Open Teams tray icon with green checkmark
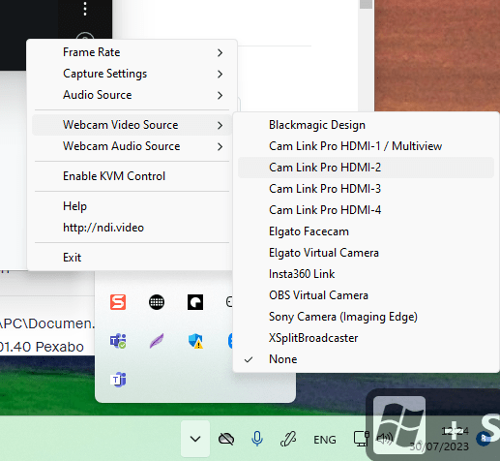 (x=118, y=341)
